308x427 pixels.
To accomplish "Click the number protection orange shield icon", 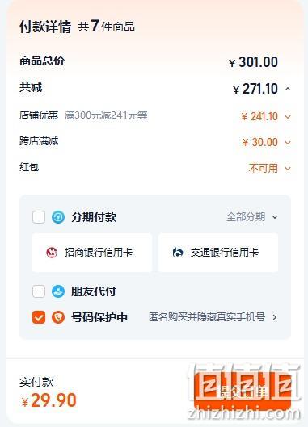I will (58, 317).
